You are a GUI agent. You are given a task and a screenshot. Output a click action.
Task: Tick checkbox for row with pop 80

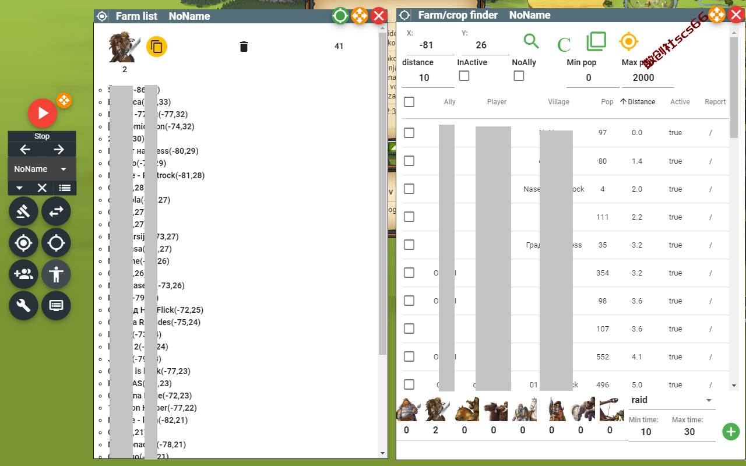pos(409,161)
